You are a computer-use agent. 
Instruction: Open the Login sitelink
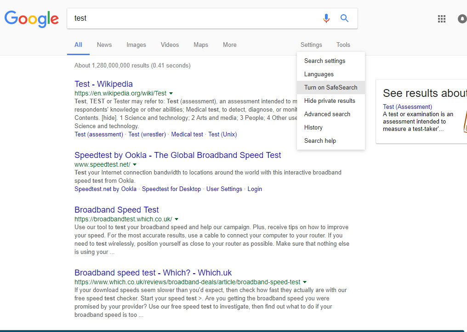point(255,189)
